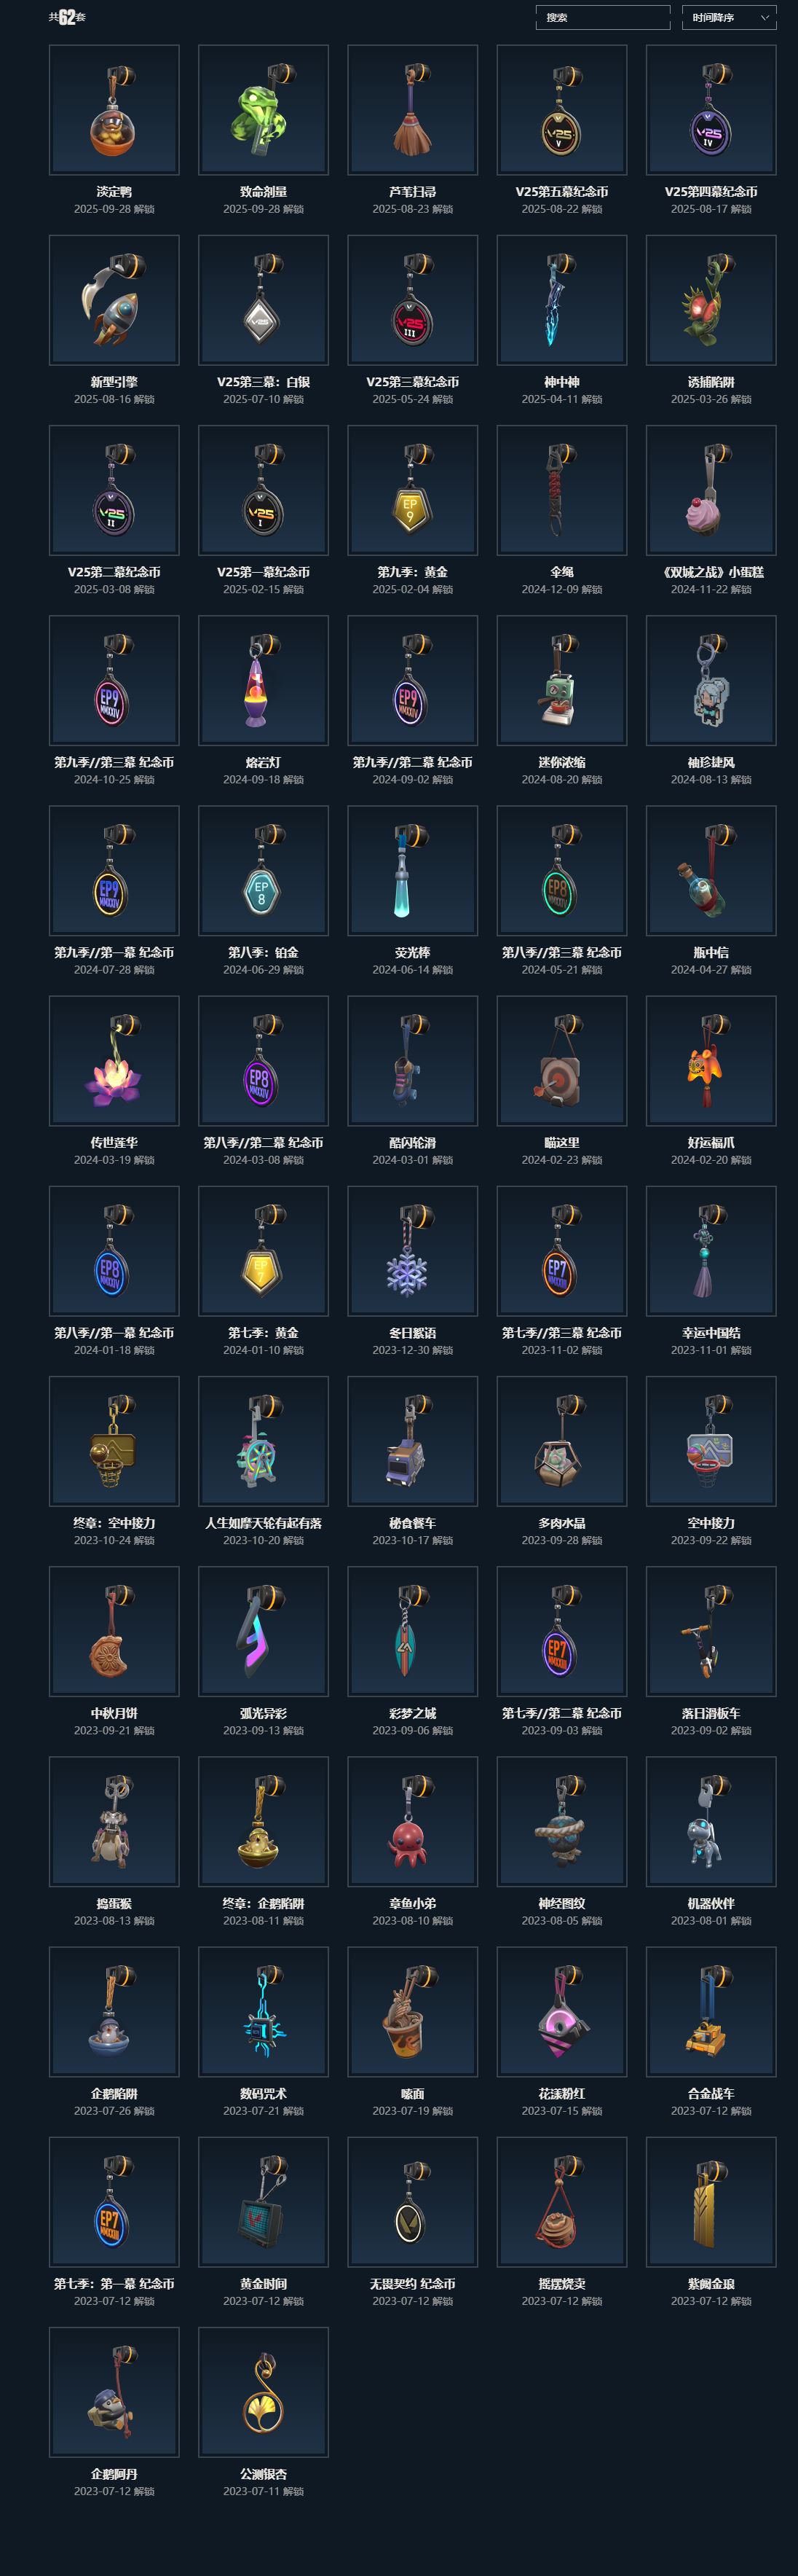Choose the 第九季：黄金 rank badge charm
This screenshot has height=2576, width=798.
pyautogui.click(x=413, y=490)
